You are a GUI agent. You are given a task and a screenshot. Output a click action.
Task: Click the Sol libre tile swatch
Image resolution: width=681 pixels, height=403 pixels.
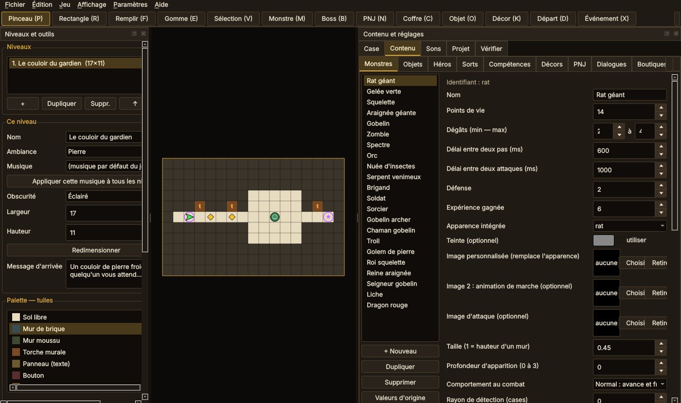(16, 317)
